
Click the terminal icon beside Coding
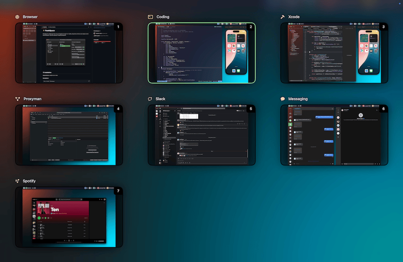point(150,17)
